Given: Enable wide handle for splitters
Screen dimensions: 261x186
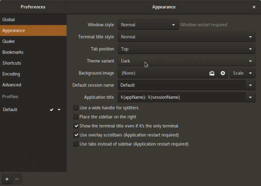Looking at the screenshot, I should 76,108.
